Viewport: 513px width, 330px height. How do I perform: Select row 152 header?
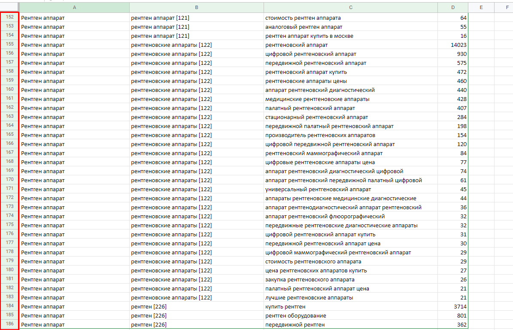tap(10, 17)
